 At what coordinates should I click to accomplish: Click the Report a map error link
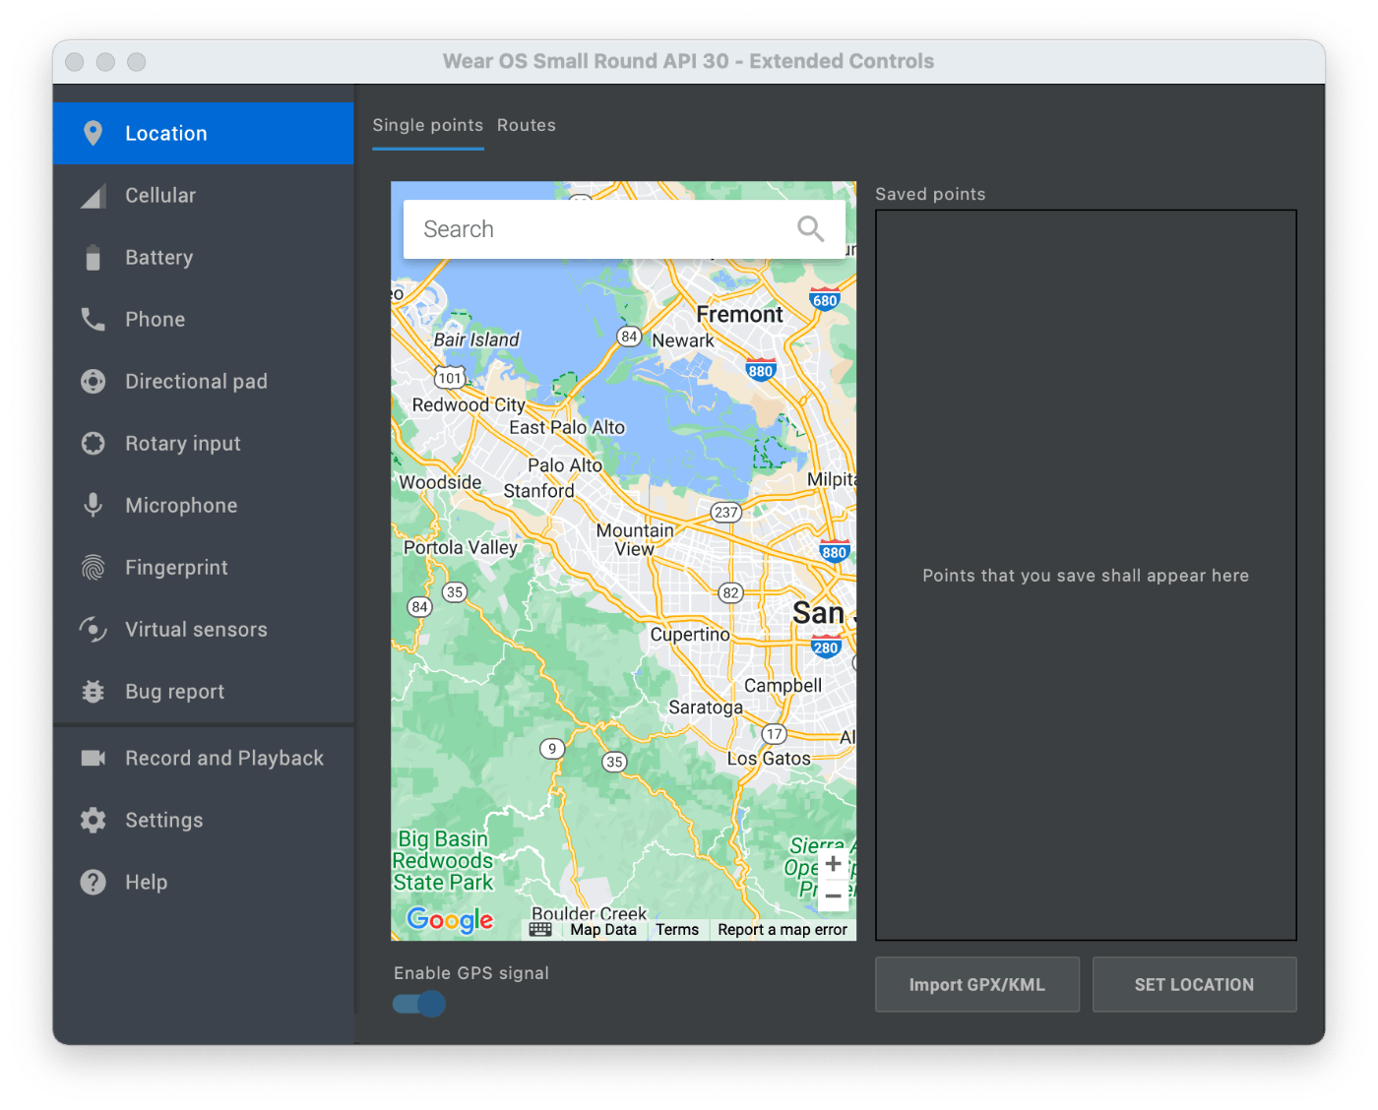783,929
